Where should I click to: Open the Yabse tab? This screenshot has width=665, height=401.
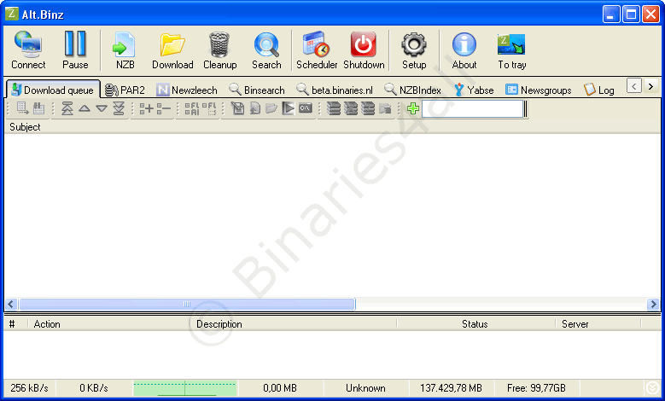click(x=474, y=90)
